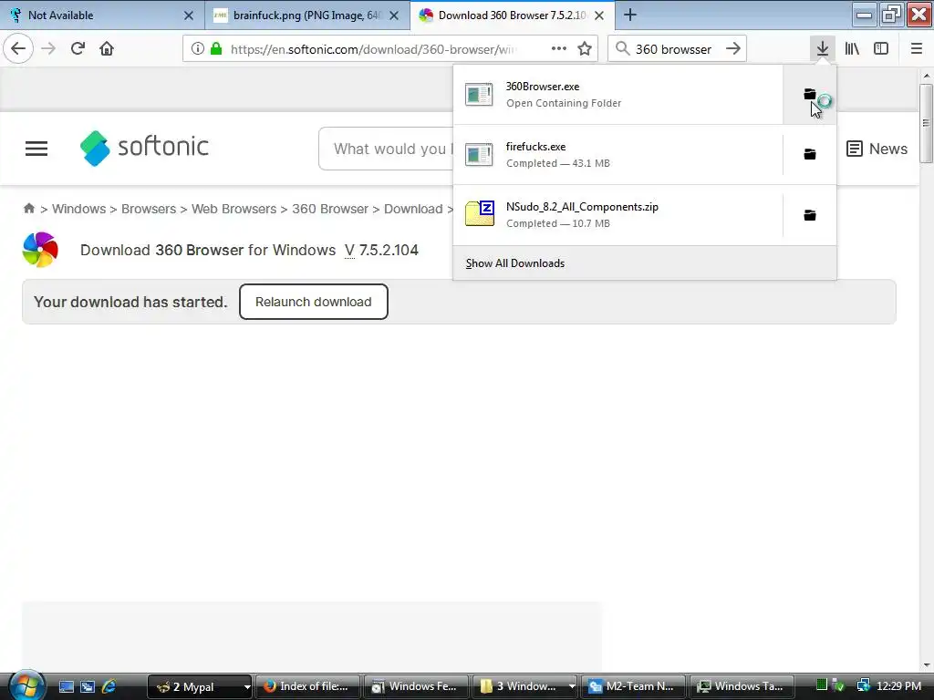The image size is (934, 700).
Task: Open containing folder for firefucks.exe
Action: point(810,155)
